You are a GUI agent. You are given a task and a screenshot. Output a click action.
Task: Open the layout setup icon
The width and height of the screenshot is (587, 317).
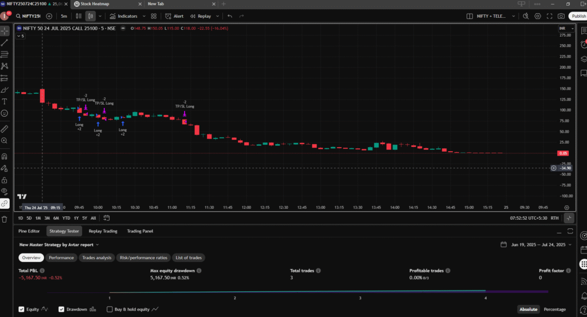click(x=469, y=16)
